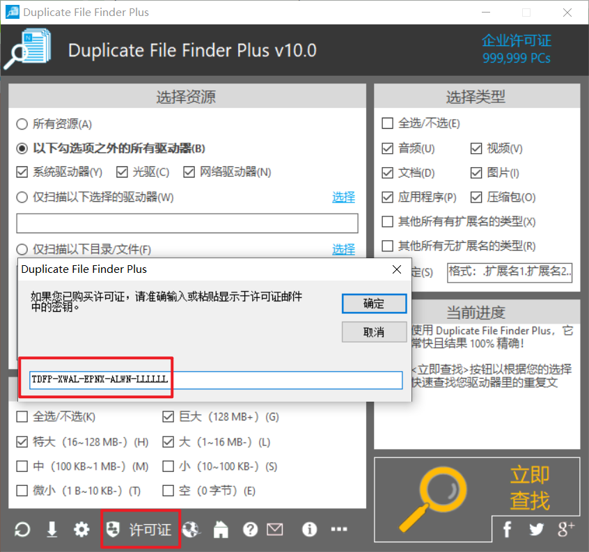The height and width of the screenshot is (552, 589).
Task: Open the help question mark icon
Action: click(x=250, y=530)
